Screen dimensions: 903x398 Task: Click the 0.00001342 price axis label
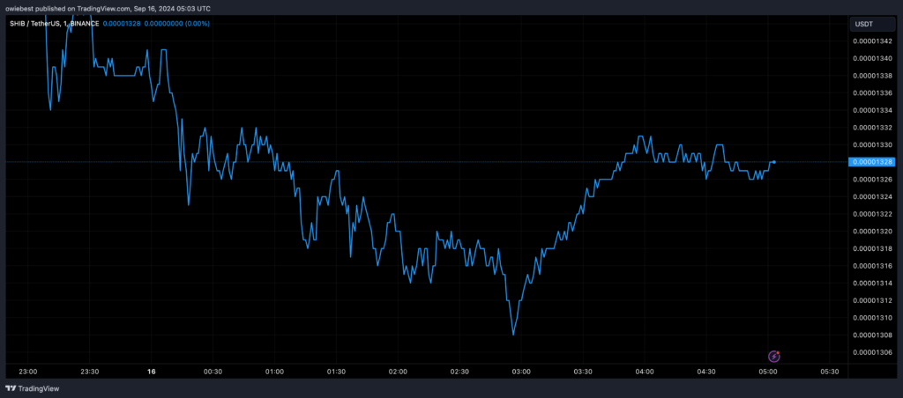click(x=872, y=41)
